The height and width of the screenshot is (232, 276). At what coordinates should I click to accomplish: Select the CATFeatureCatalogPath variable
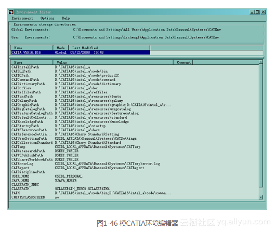click(x=32, y=113)
